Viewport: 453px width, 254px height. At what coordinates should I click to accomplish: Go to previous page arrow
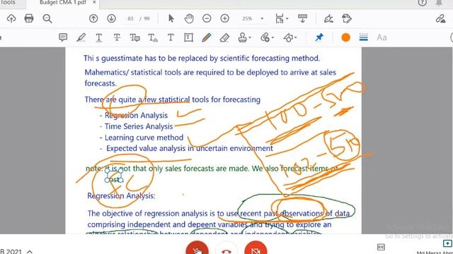pyautogui.click(x=93, y=19)
